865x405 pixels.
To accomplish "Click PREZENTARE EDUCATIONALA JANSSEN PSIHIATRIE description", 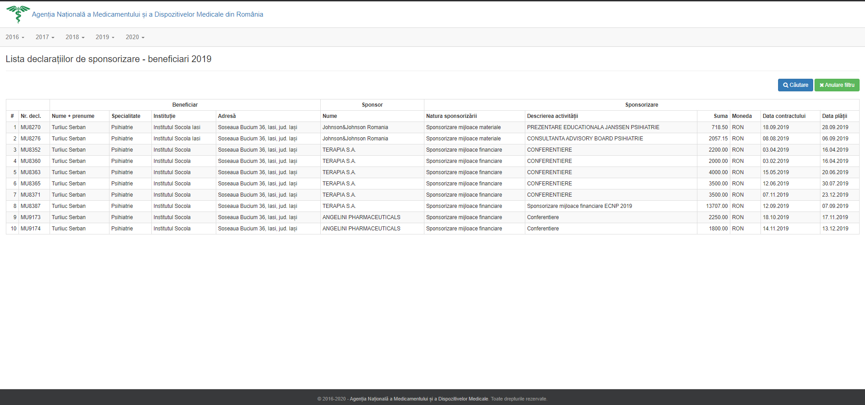I will click(x=593, y=127).
